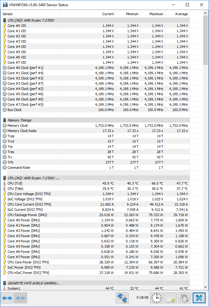Click the 0:18:08 elapsed time readout
The height and width of the screenshot is (307, 209).
pos(142,298)
